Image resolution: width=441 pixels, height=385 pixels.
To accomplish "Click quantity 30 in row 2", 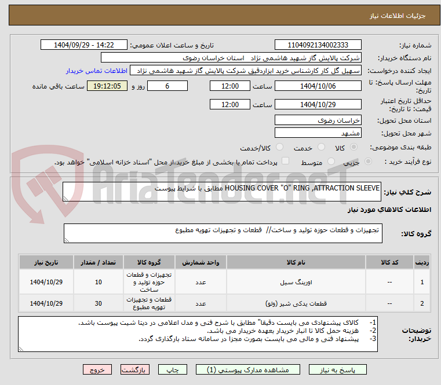I will coord(98,303).
